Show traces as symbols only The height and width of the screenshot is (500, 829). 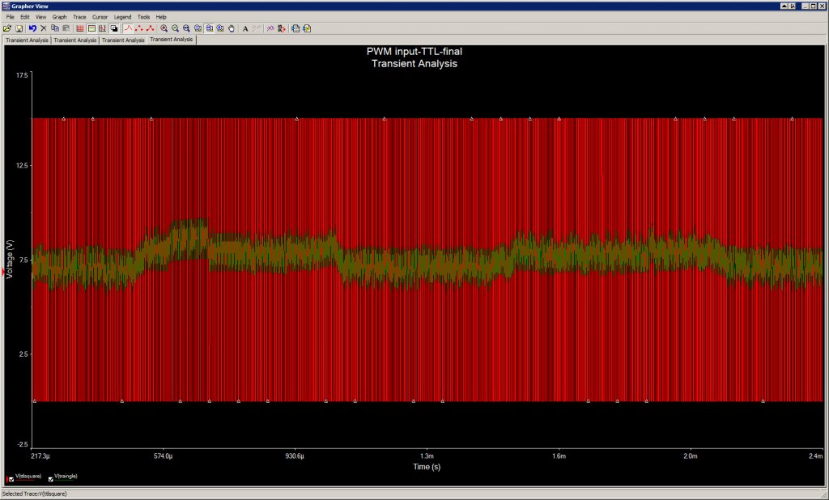click(139, 28)
